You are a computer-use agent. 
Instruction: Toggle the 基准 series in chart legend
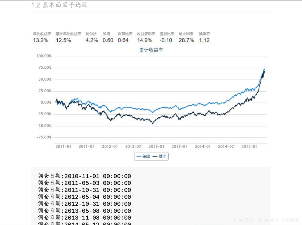coord(159,156)
